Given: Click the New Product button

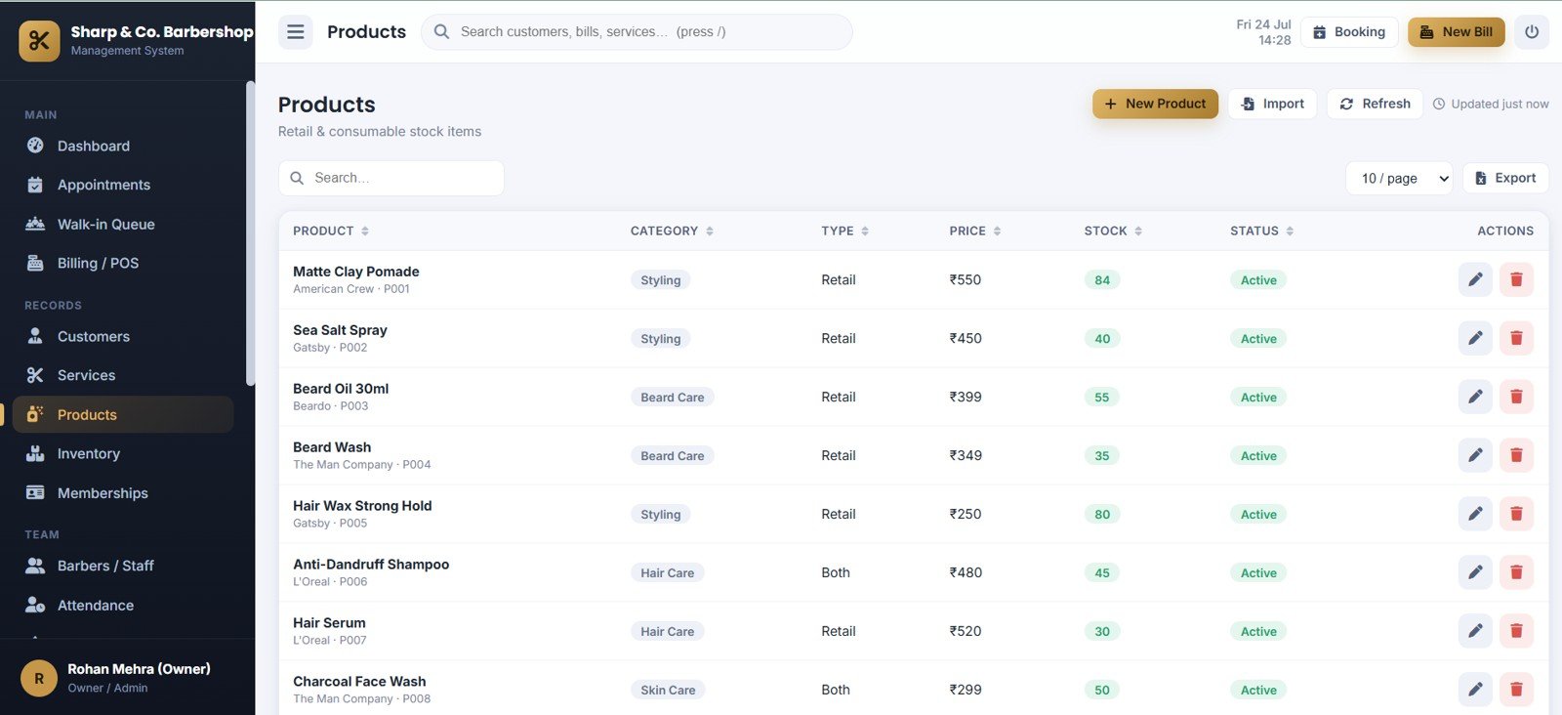Looking at the screenshot, I should (x=1155, y=104).
